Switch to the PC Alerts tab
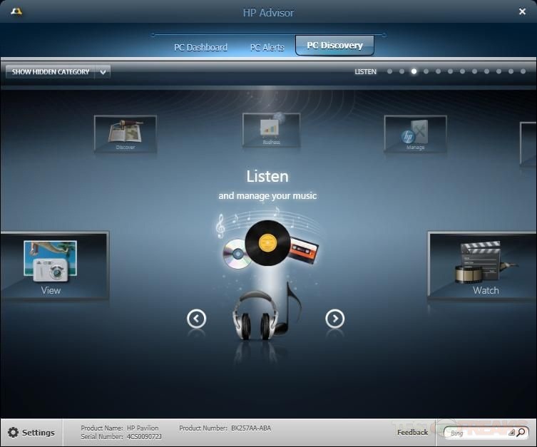 point(267,48)
